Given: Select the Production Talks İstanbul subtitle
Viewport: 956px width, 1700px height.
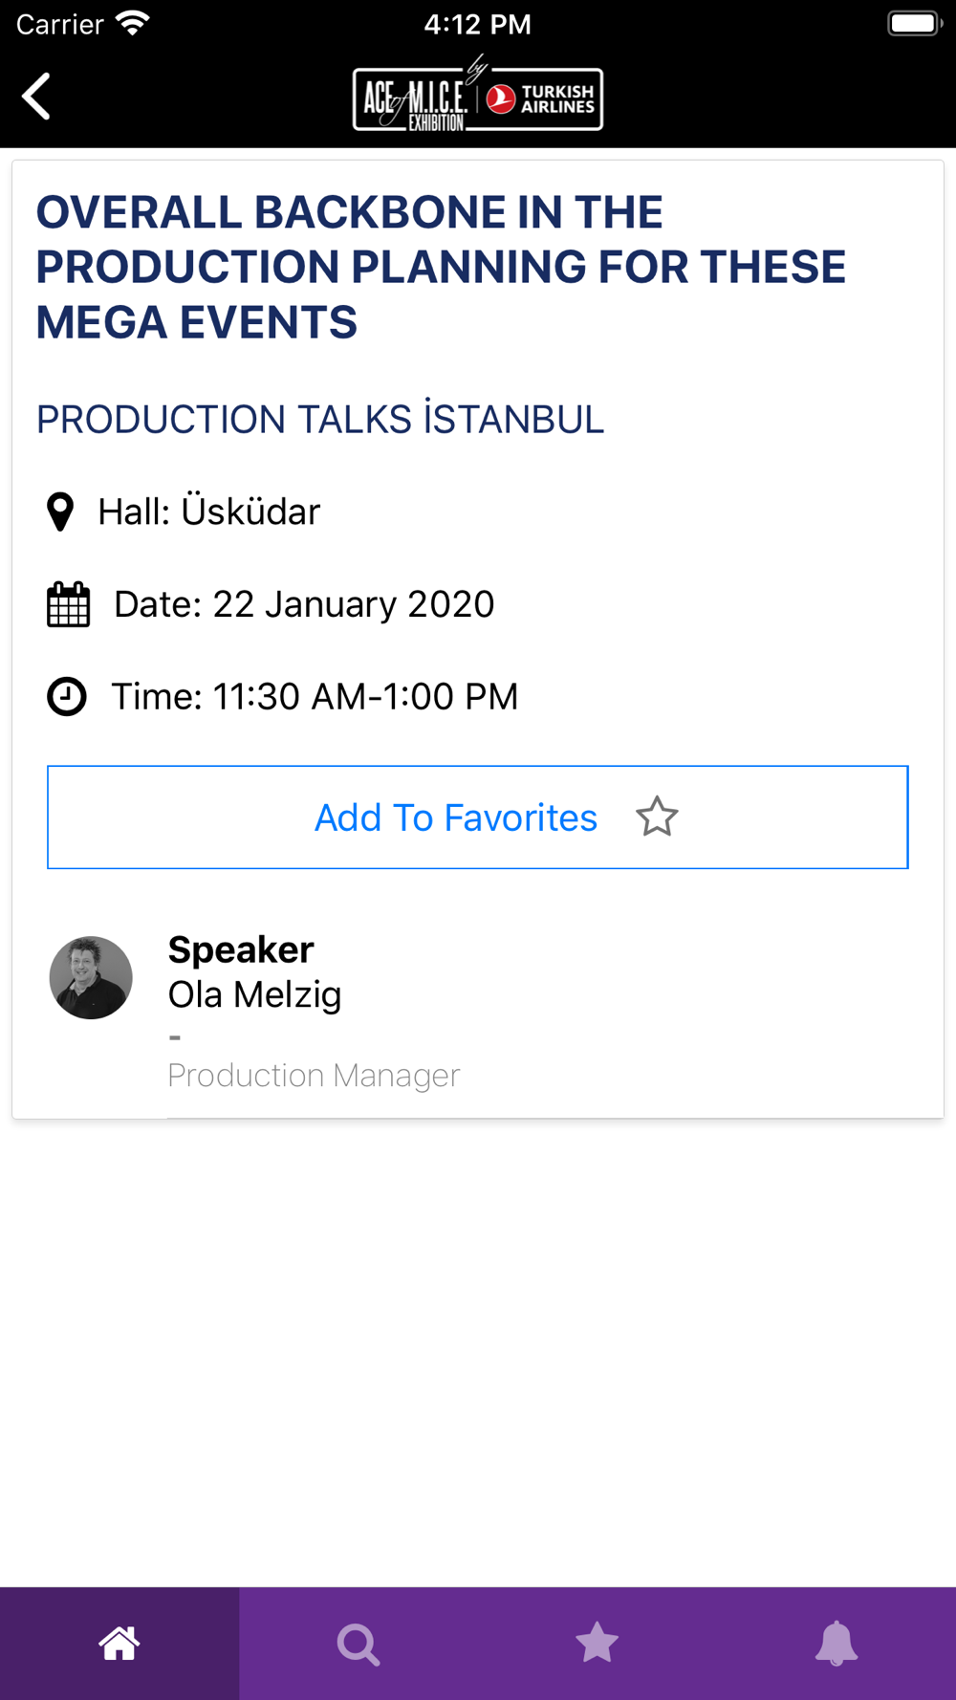Looking at the screenshot, I should [x=320, y=419].
